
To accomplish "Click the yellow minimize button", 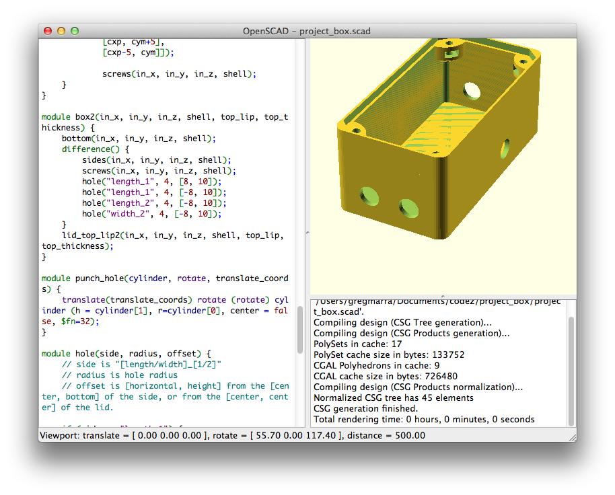I will coord(61,30).
